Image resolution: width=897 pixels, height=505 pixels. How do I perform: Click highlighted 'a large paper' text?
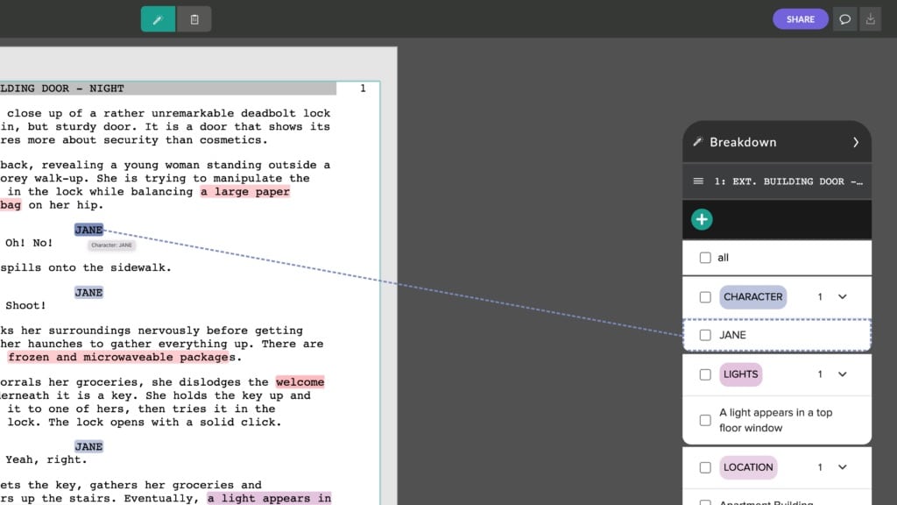coord(245,192)
